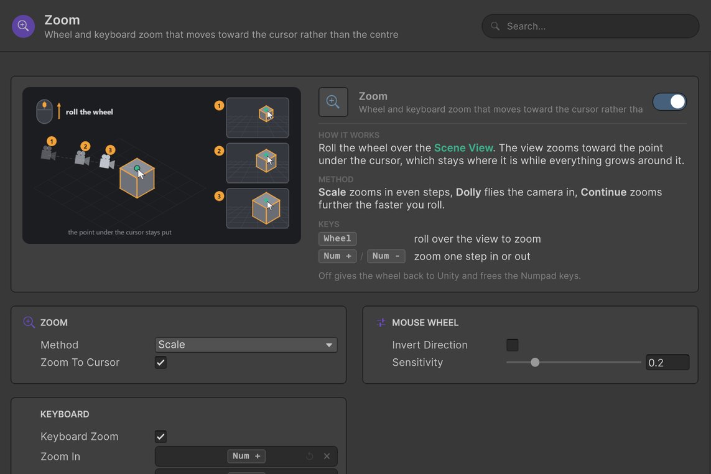Click the Num + binding in the Zoom In row
Viewport: 711px width, 474px height.
pyautogui.click(x=246, y=457)
